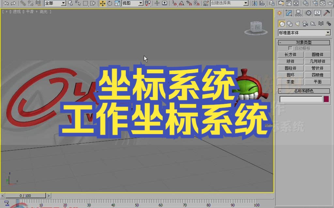Click the 长方体 creation button
Viewport: 334px width, 208px height.
point(290,55)
